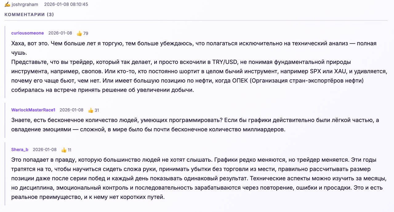Visit WarlockMasterRace1's profile link
The height and width of the screenshot is (212, 394).
tap(33, 110)
